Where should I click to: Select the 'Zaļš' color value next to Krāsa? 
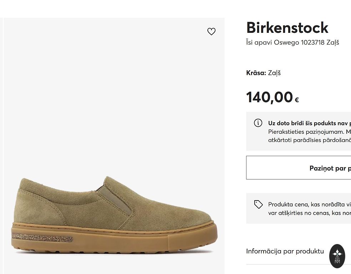pyautogui.click(x=274, y=73)
